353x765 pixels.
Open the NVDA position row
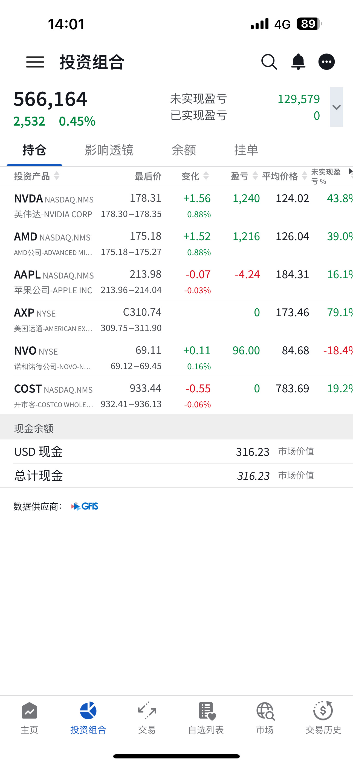[x=176, y=205]
